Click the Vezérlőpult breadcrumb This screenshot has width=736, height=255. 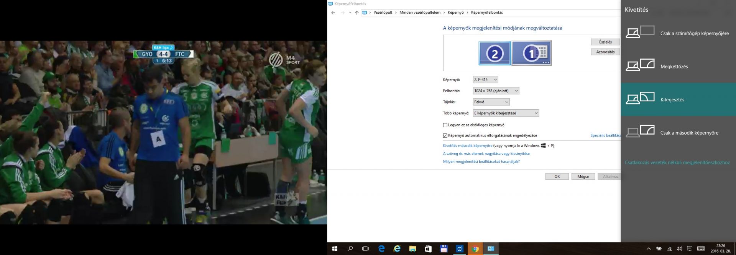[383, 13]
